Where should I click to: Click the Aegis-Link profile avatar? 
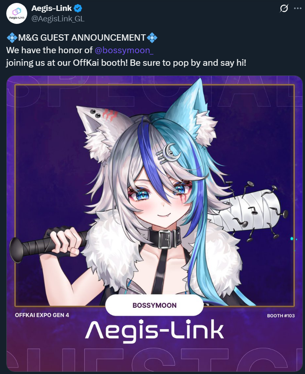[x=16, y=13]
